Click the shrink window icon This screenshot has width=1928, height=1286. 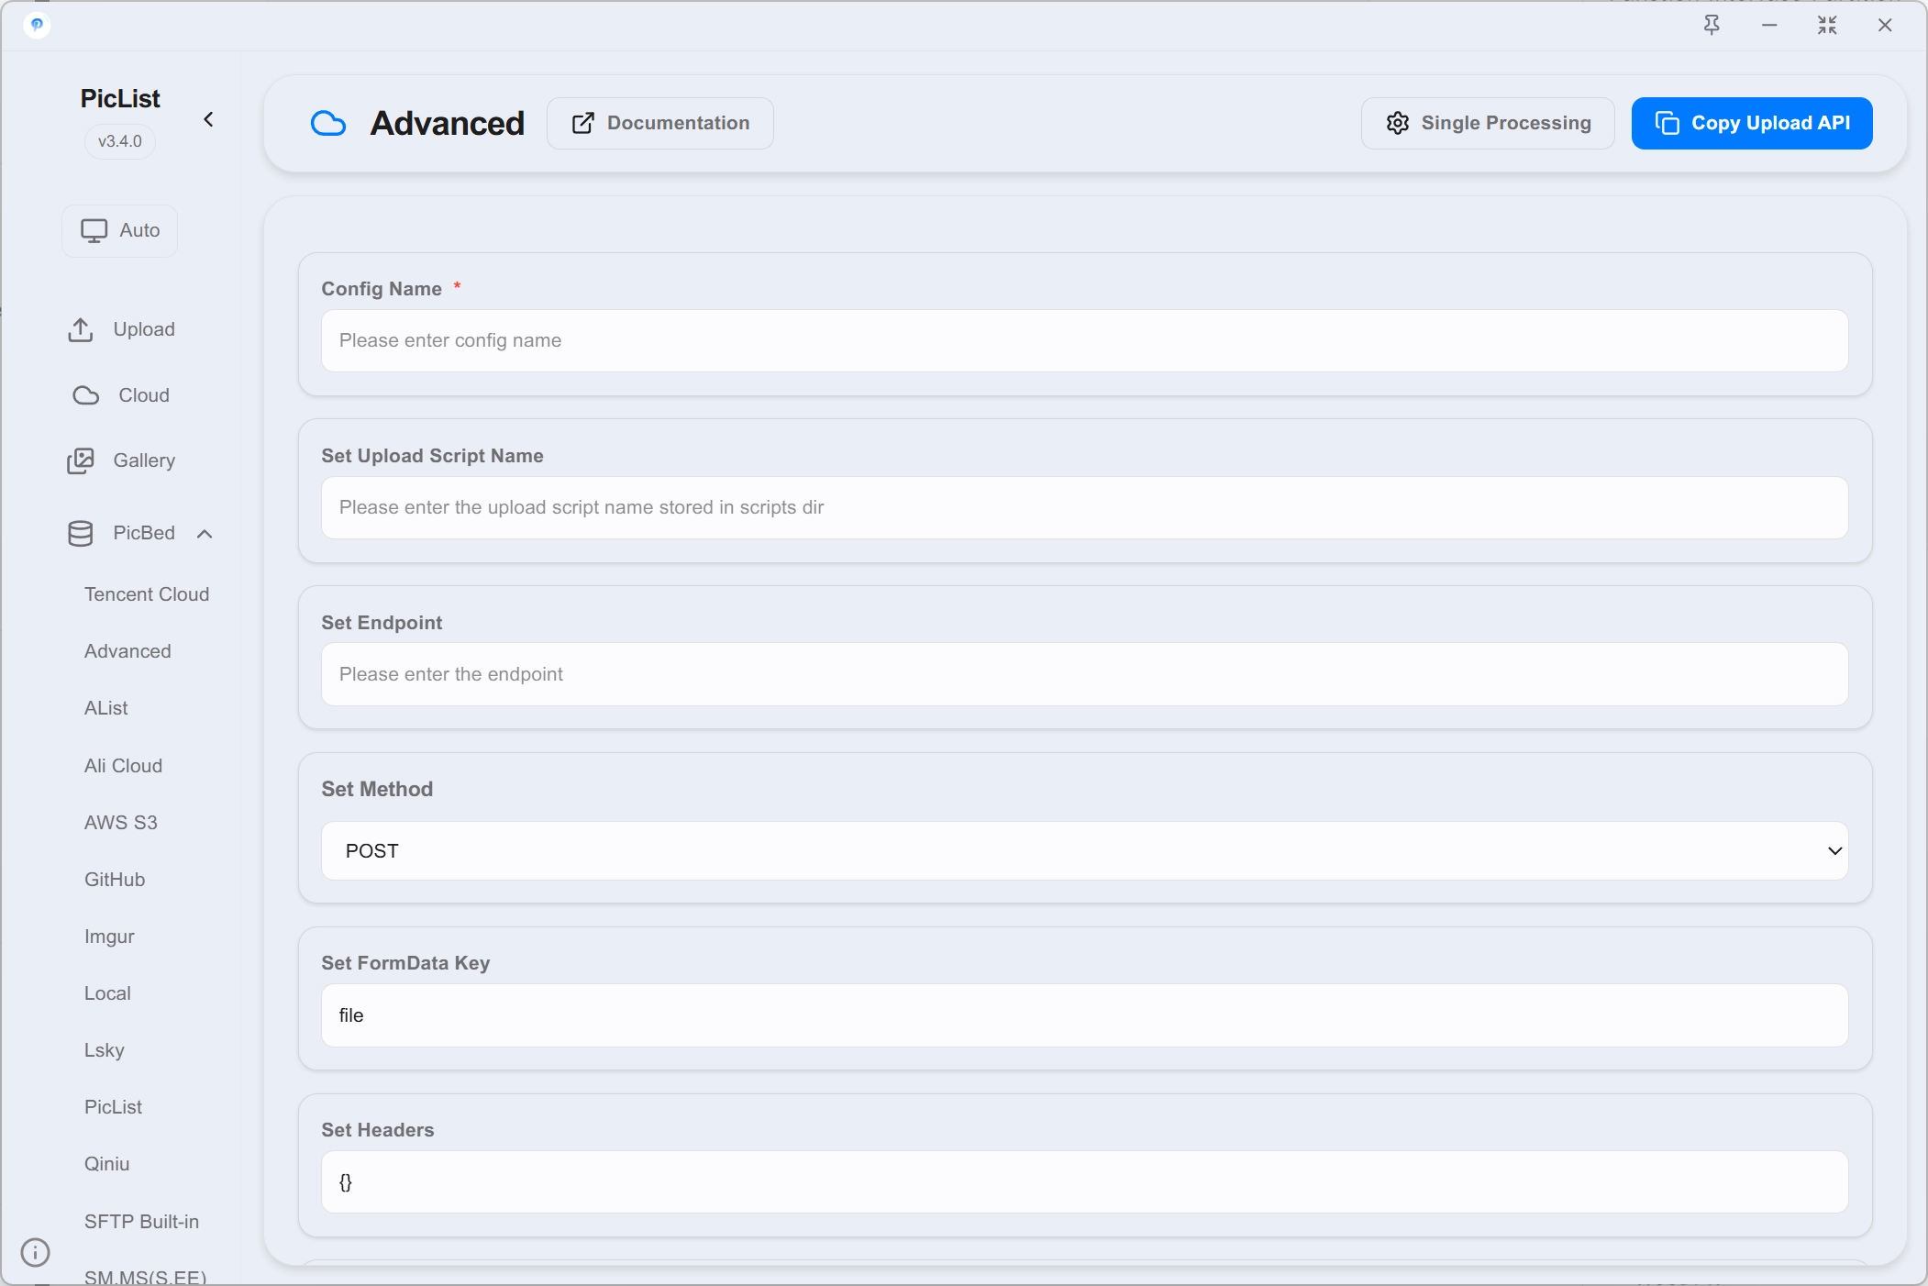1827,26
